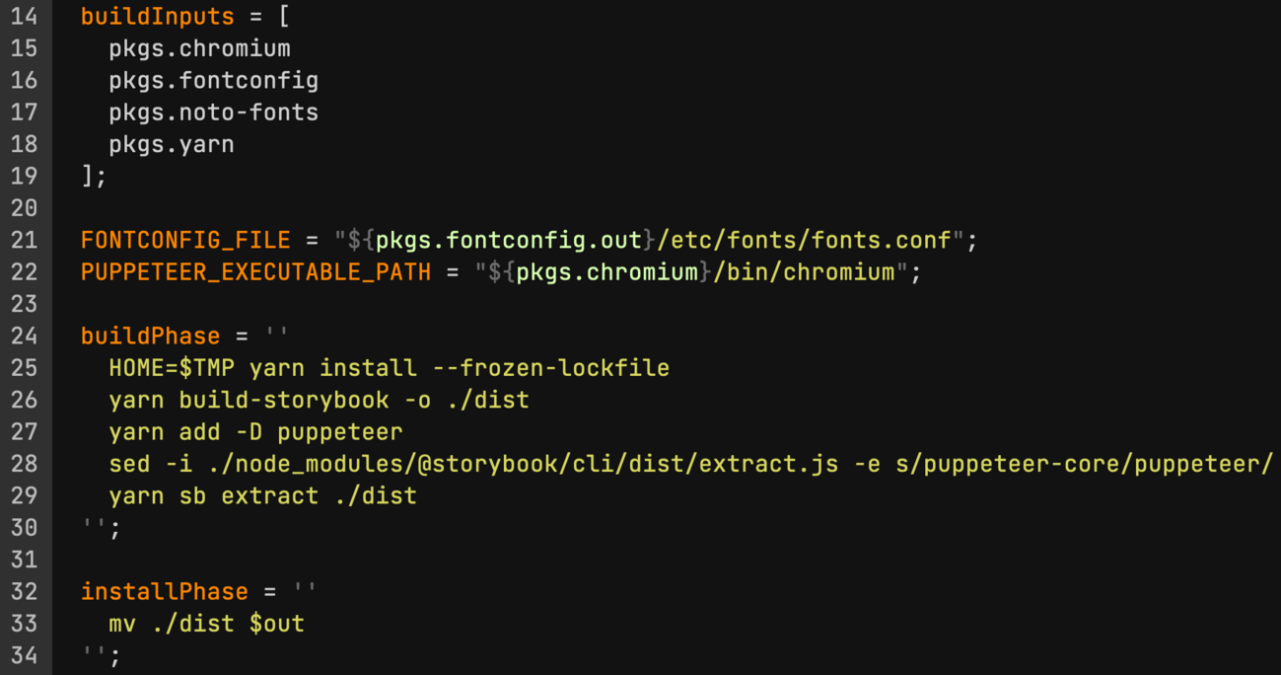Place cursor on pkgs.chromium list entry

(199, 48)
